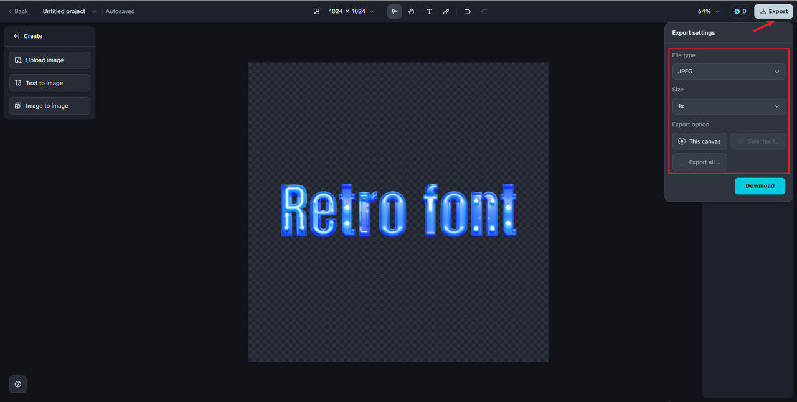
Task: Choose the Text tool
Action: (x=429, y=11)
